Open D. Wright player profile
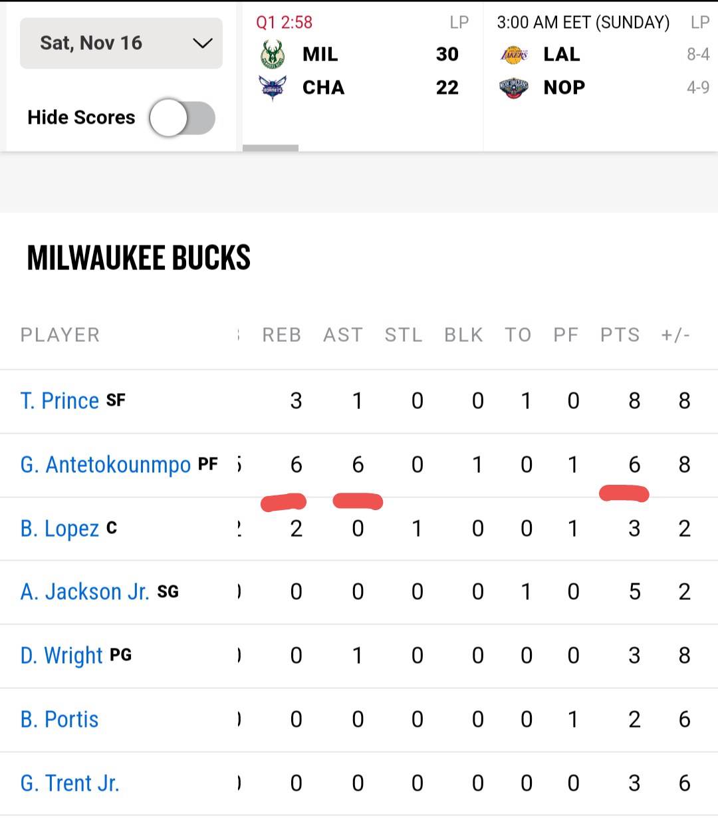Viewport: 718px width, 818px height. (x=62, y=656)
